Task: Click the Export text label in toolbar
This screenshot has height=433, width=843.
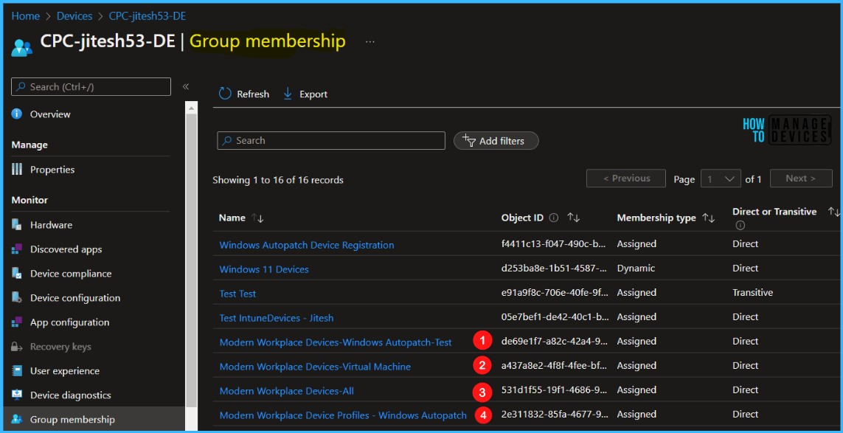Action: [x=313, y=94]
